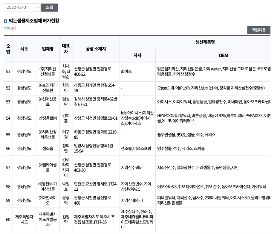This screenshot has height=234, width=280.
Task: Select company name ㈜호진지리산보천
Action: [48, 88]
